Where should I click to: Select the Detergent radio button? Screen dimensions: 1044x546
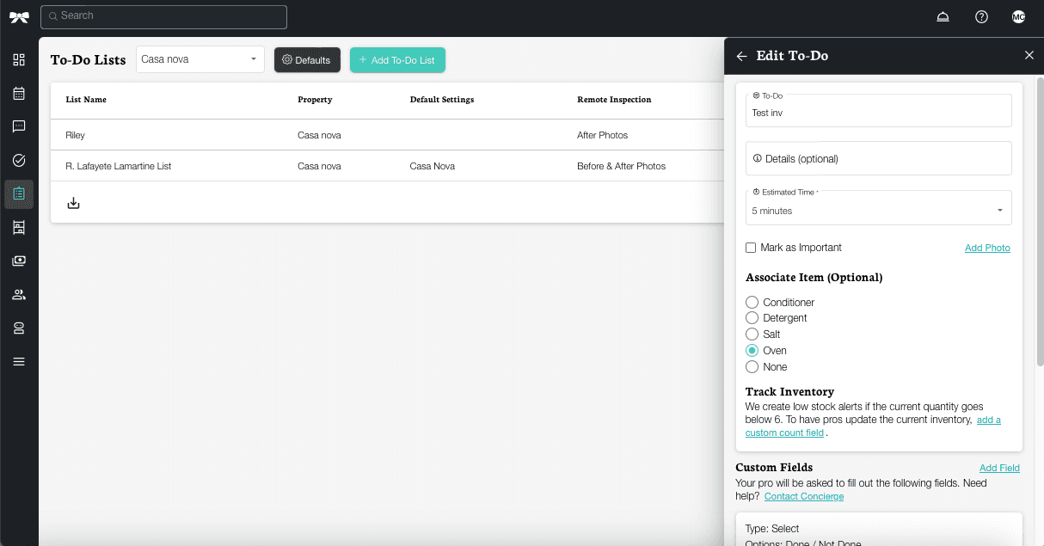pos(752,317)
